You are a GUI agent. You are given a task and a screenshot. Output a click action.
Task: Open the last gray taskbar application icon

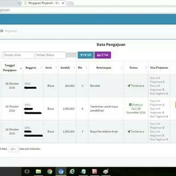(106, 171)
